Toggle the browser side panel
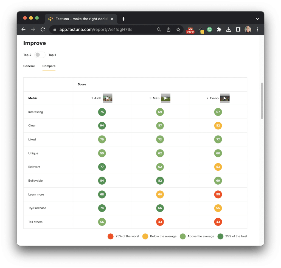 coord(238,29)
